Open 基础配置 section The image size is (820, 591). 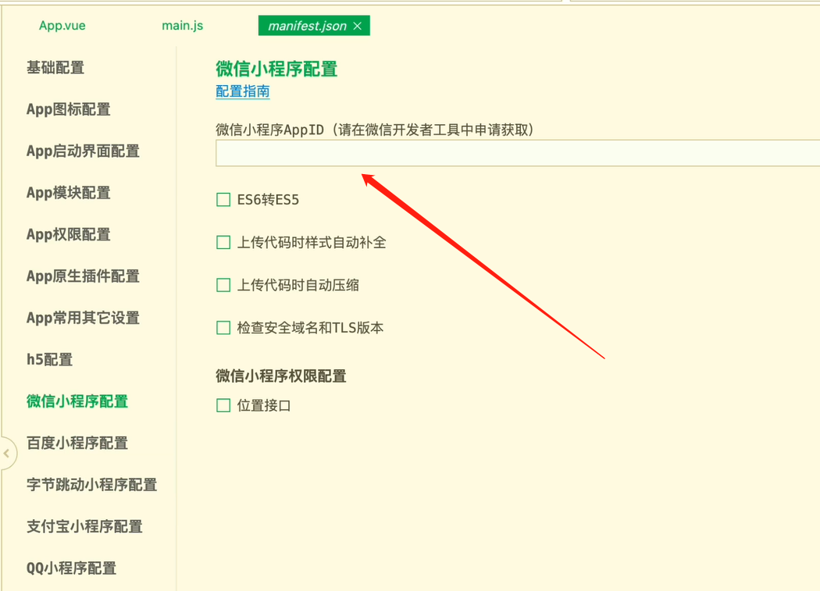(x=55, y=67)
